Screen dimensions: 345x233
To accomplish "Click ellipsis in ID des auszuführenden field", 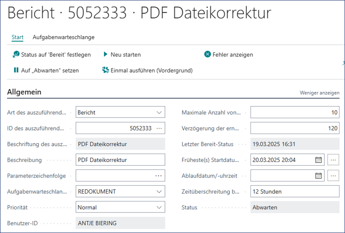I will point(159,128).
